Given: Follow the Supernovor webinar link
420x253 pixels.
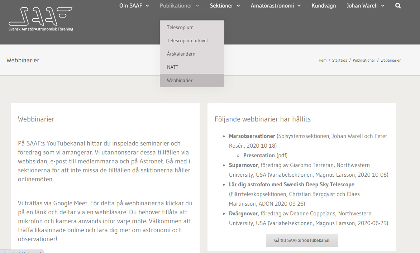Looking at the screenshot, I should (243, 165).
